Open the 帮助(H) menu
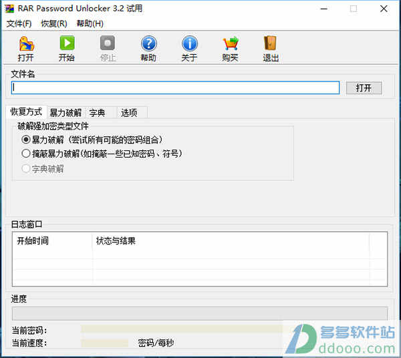401x358 pixels. (x=90, y=24)
